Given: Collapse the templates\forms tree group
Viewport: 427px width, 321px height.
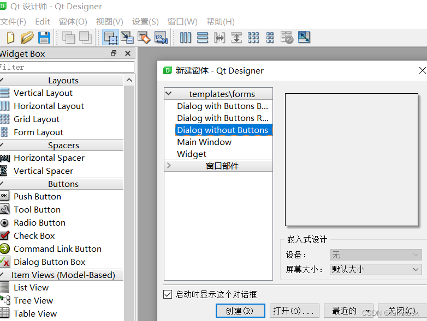Looking at the screenshot, I should pos(169,94).
